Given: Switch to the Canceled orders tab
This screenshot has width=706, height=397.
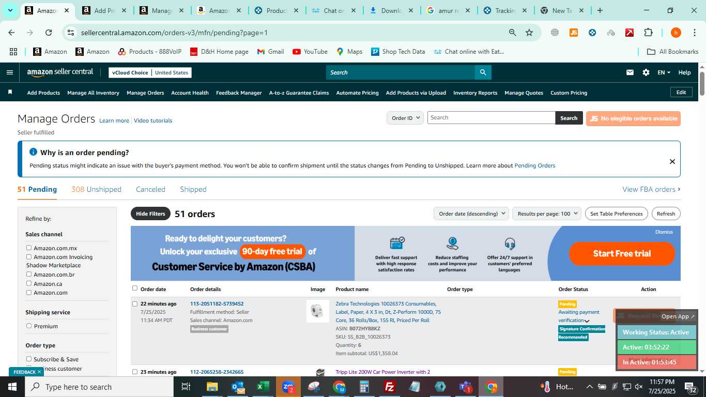Looking at the screenshot, I should 150,189.
